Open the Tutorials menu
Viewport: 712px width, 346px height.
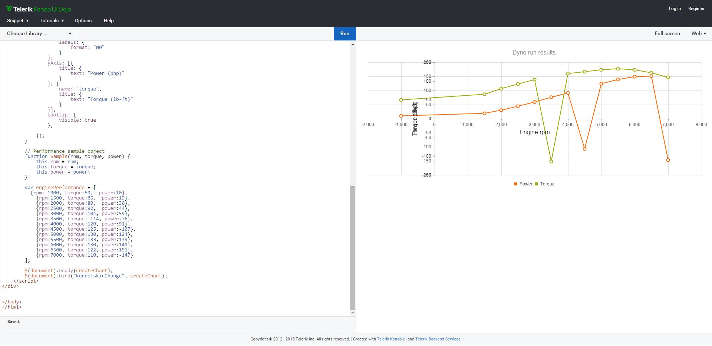click(52, 21)
